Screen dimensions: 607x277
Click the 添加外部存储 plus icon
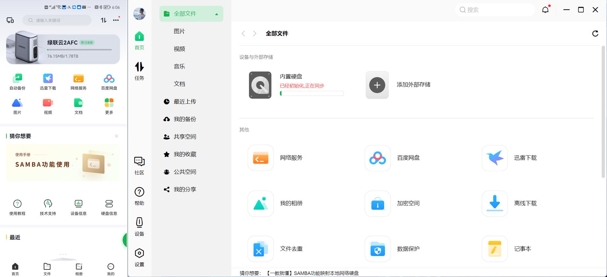pos(377,85)
